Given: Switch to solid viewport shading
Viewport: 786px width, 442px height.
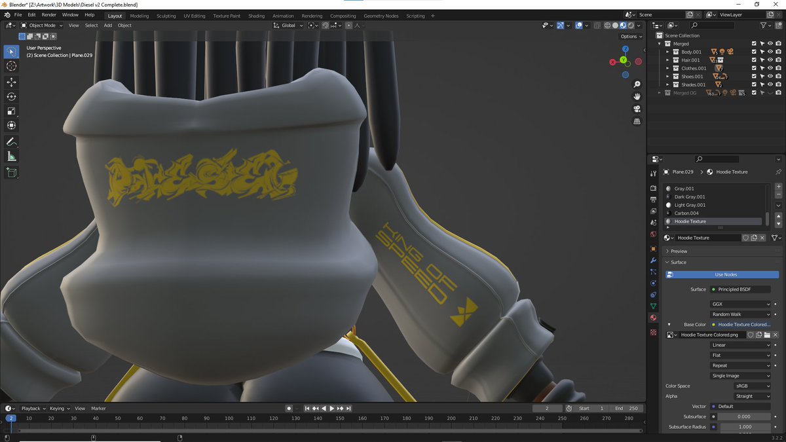Looking at the screenshot, I should [615, 26].
